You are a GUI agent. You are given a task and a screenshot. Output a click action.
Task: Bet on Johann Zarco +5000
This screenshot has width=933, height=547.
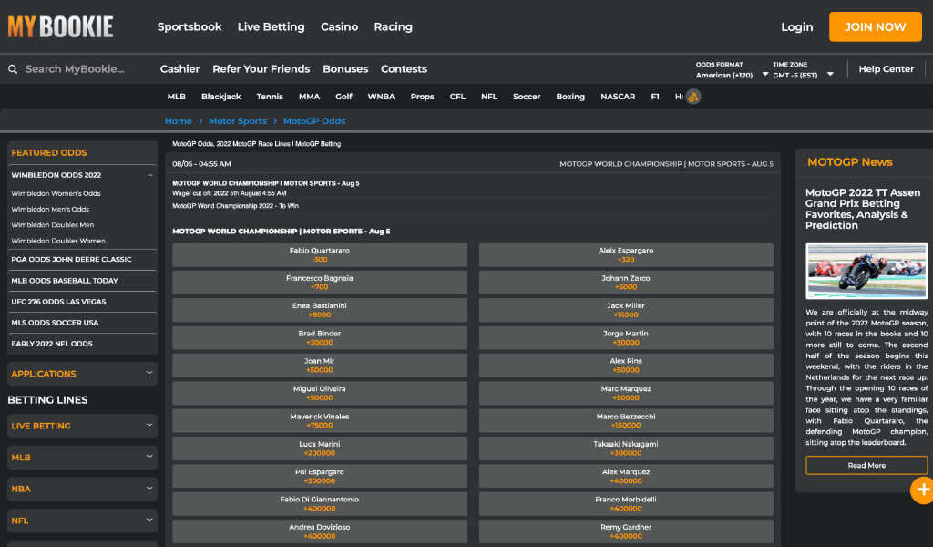click(626, 282)
